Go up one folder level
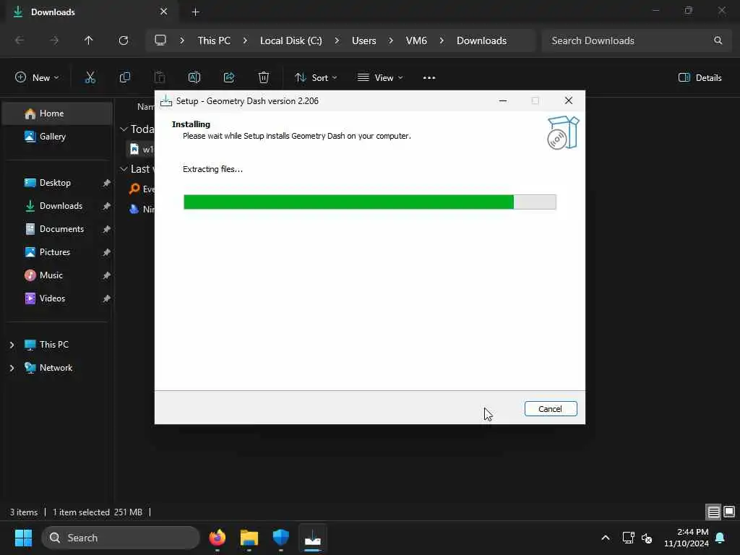 (89, 40)
